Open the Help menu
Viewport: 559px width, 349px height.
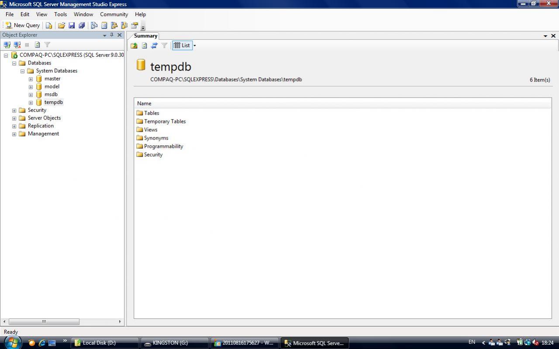(x=140, y=14)
